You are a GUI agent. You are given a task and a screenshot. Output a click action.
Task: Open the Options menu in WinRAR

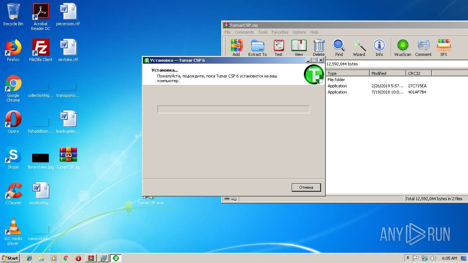tap(299, 32)
